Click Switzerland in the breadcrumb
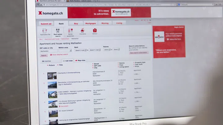223x125 pixels. (65, 39)
